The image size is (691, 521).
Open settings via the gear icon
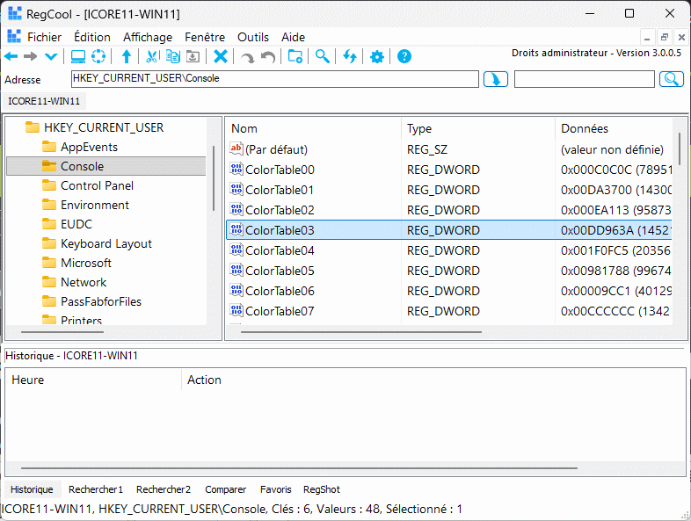pos(377,57)
